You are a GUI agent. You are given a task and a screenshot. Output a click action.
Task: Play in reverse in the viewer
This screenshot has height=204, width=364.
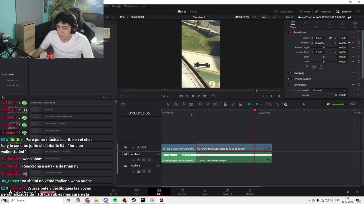coord(187,96)
